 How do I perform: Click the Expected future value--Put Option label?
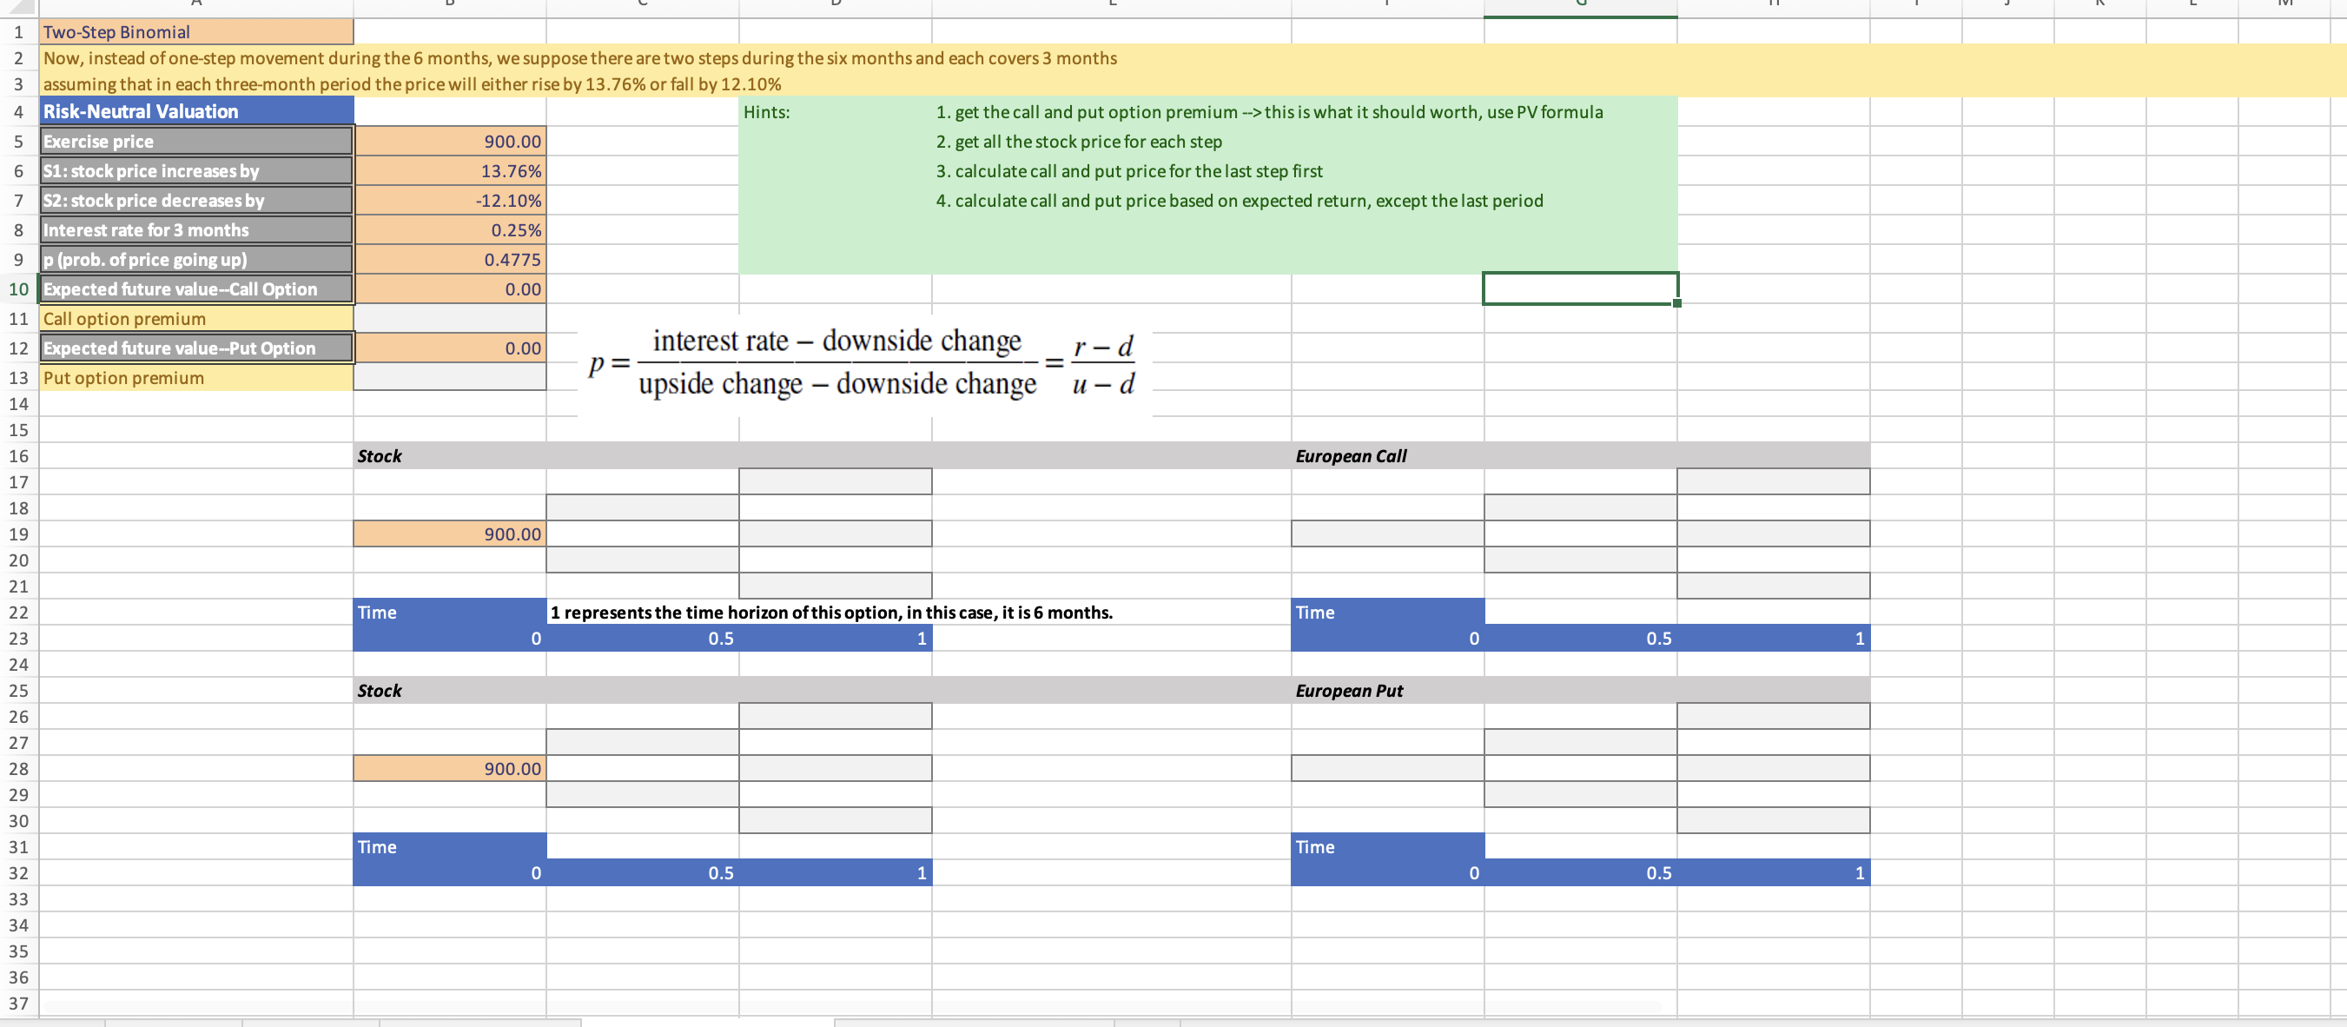(196, 348)
